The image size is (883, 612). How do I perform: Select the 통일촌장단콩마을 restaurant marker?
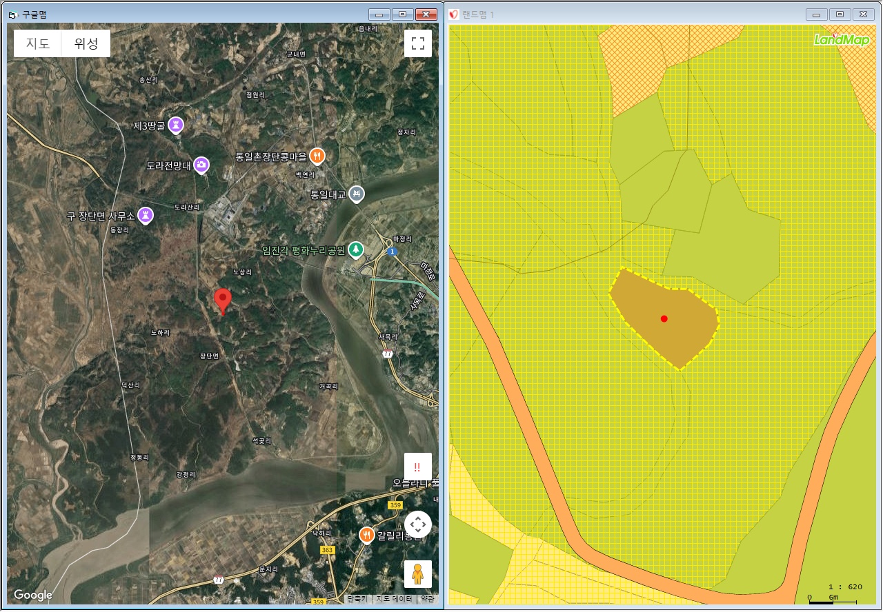point(317,156)
